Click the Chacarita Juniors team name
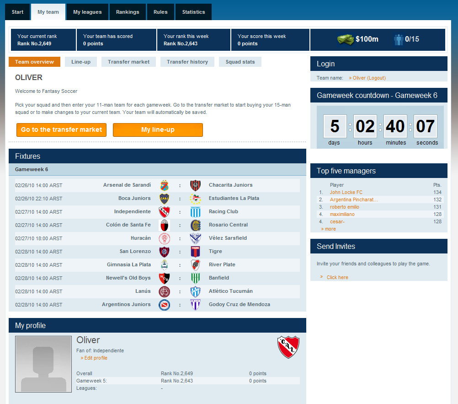 coord(231,185)
